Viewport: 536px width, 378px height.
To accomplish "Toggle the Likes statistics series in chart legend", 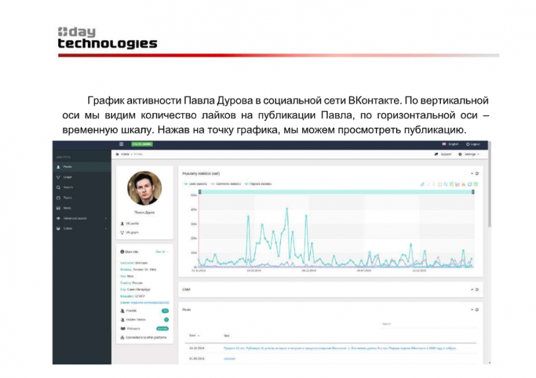I will click(x=199, y=183).
